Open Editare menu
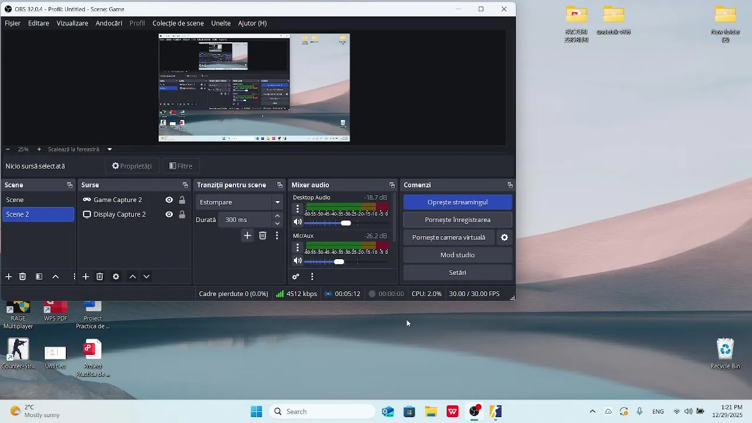 39,23
